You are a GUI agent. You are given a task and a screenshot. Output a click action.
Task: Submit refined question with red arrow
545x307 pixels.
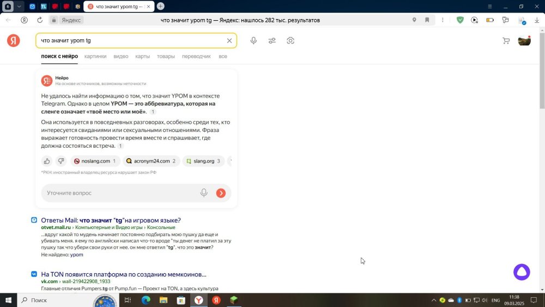[221, 193]
